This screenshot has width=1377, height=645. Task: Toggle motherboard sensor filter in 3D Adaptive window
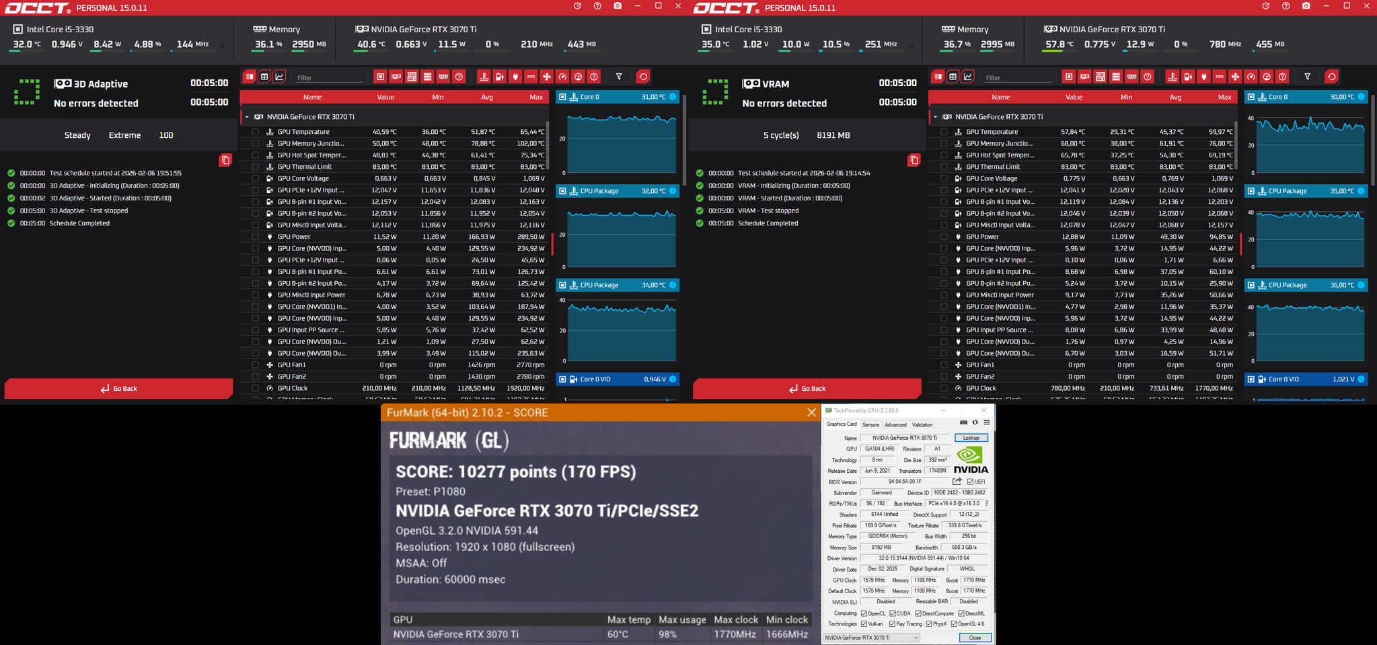pyautogui.click(x=412, y=77)
